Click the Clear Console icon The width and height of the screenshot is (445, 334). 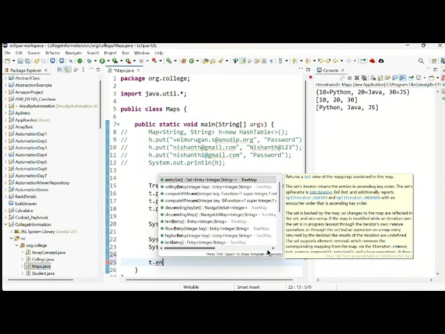click(x=373, y=78)
